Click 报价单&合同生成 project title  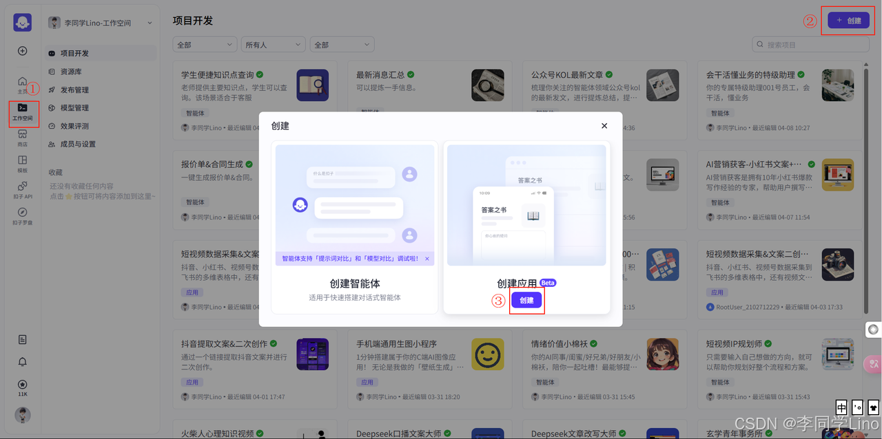[x=212, y=164]
